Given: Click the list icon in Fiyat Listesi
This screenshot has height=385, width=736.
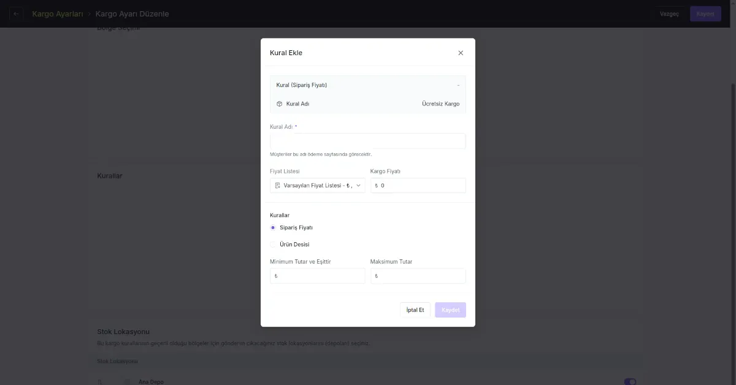Looking at the screenshot, I should point(278,185).
